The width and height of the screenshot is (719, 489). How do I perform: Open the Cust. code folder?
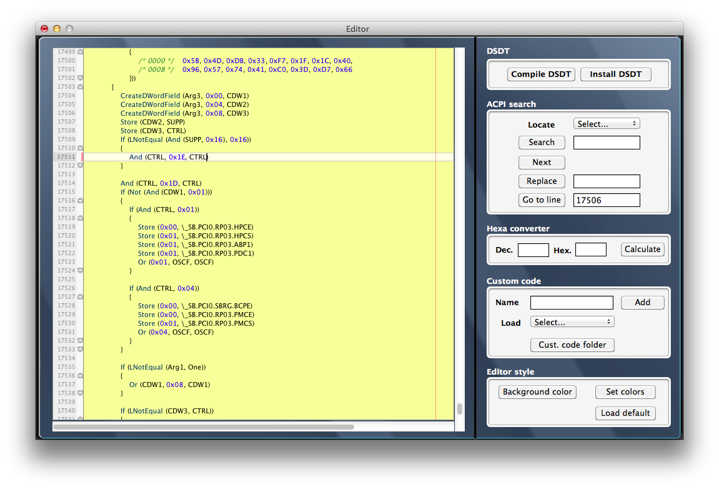tap(572, 345)
